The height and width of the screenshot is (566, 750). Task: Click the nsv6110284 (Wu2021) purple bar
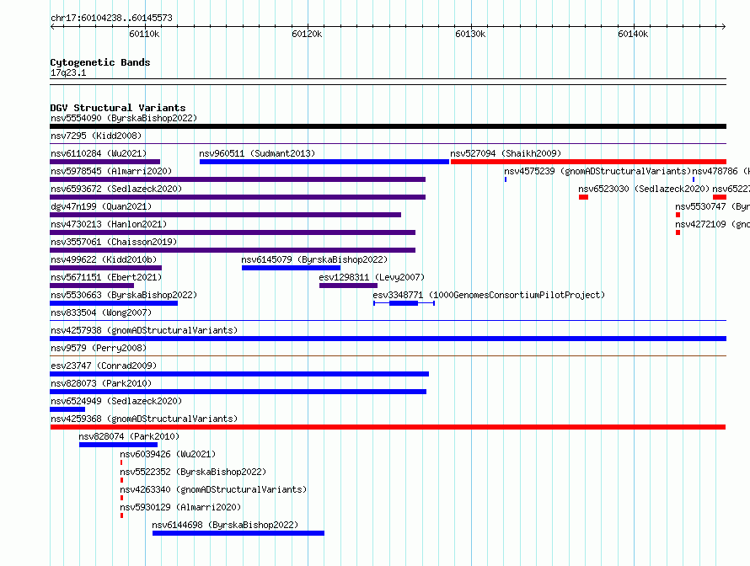point(104,162)
